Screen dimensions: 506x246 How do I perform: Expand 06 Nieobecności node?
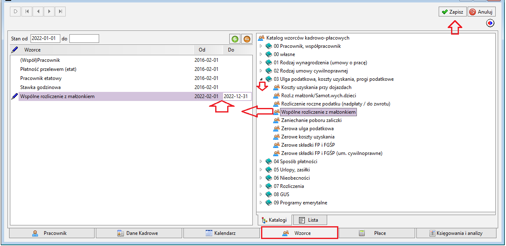(x=261, y=178)
